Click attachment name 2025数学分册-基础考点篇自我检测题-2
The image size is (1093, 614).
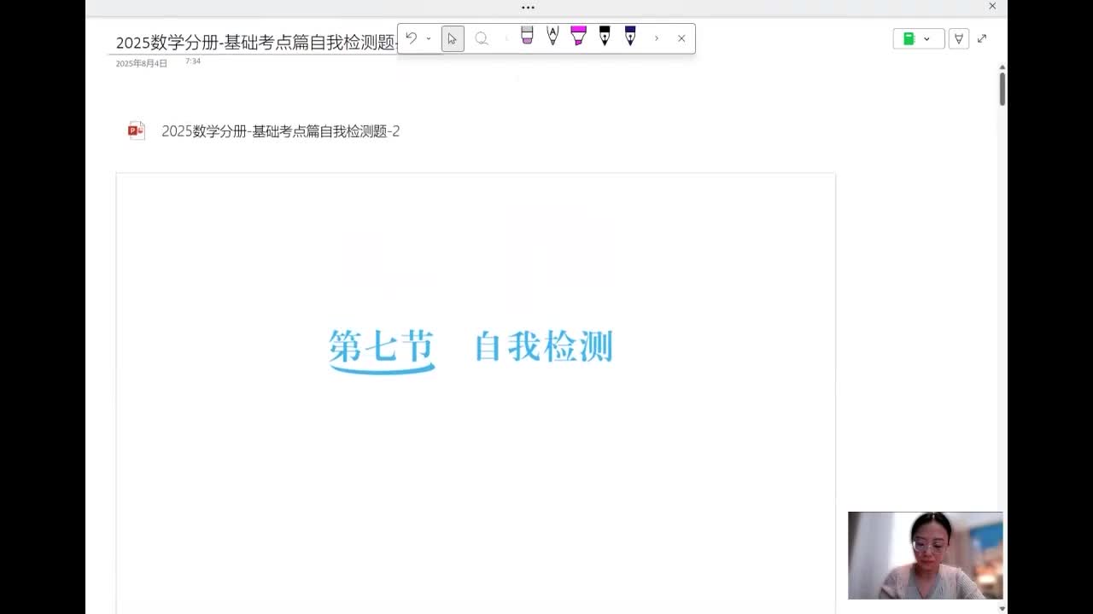pyautogui.click(x=281, y=131)
